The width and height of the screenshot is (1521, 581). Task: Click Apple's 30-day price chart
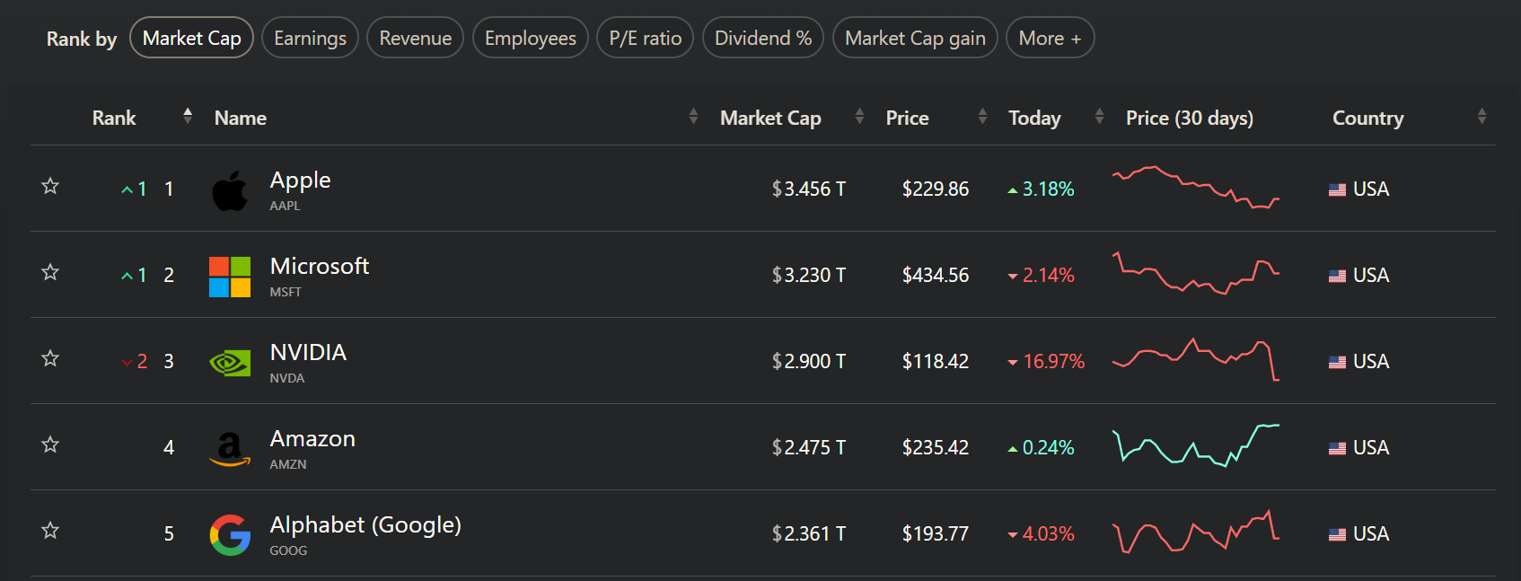[1196, 188]
